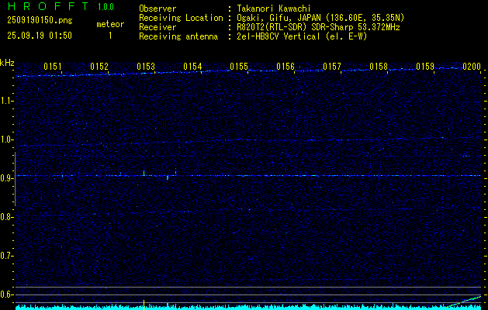488x310 pixels.
Task: Click the 0151 time marker
Action: click(53, 67)
